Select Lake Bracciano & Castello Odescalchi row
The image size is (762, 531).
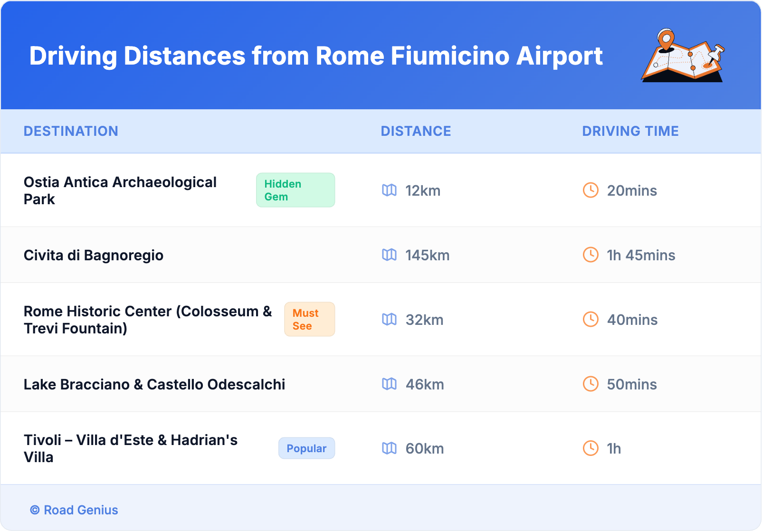pos(154,384)
